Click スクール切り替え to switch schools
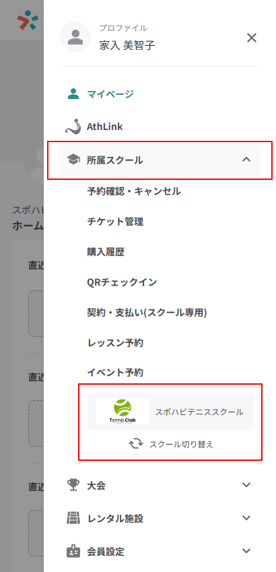The height and width of the screenshot is (572, 276). point(181,444)
